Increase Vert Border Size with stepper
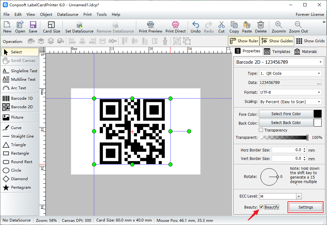Screen dimensions: 327x225 (305, 157)
